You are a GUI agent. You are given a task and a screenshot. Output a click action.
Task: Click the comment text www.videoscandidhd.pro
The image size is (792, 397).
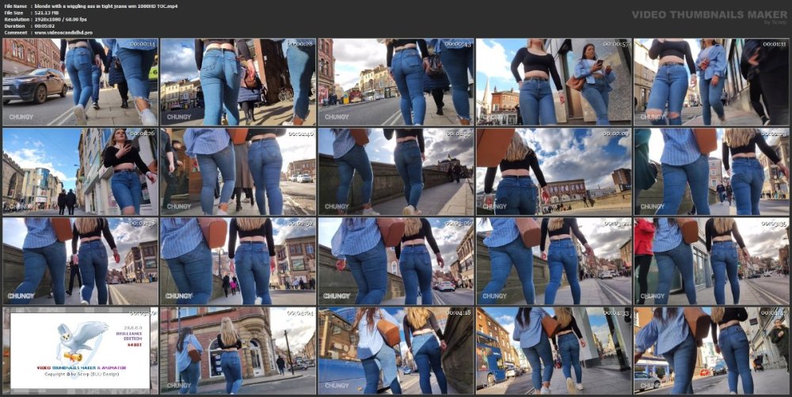[x=63, y=32]
